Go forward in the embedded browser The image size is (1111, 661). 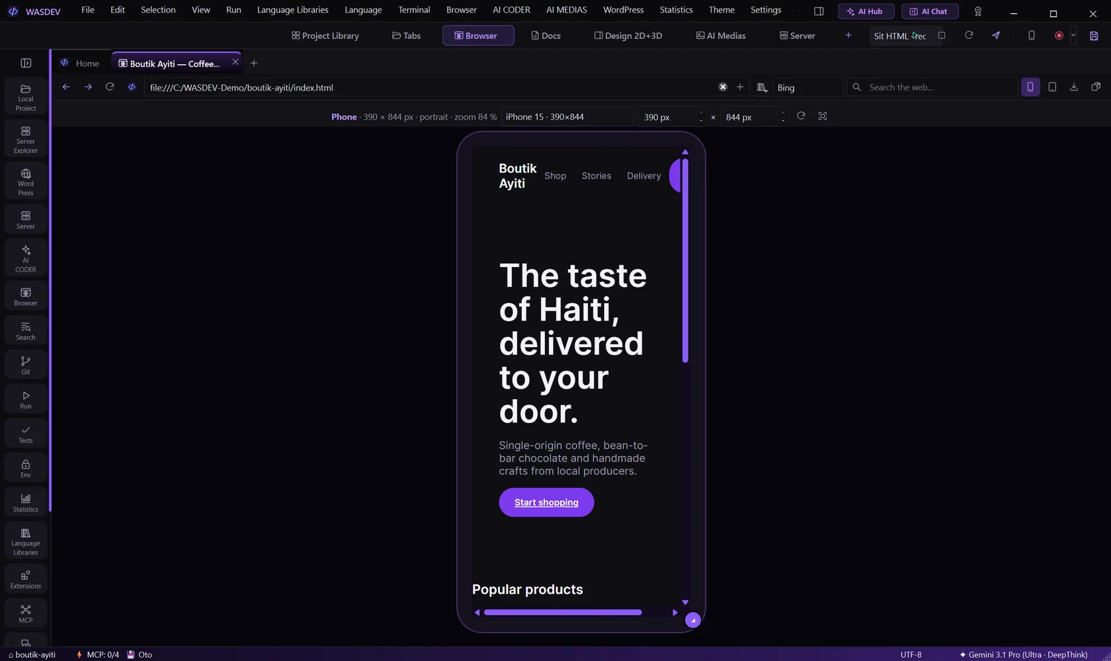[x=88, y=87]
